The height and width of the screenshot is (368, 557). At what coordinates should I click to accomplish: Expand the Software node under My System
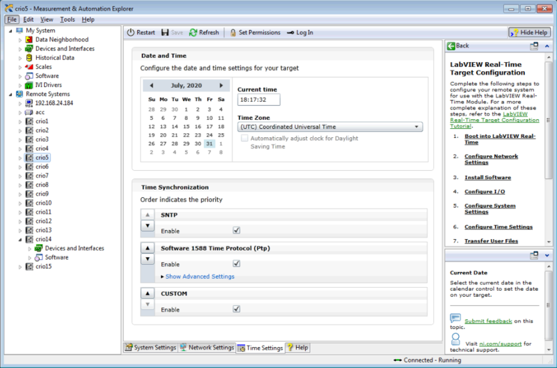pyautogui.click(x=20, y=76)
